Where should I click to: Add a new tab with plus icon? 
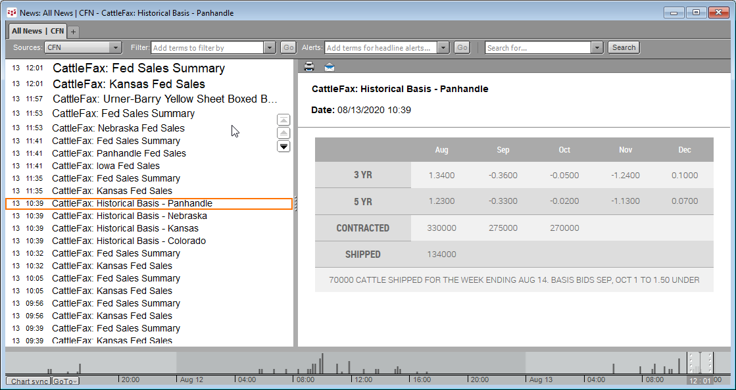[73, 32]
